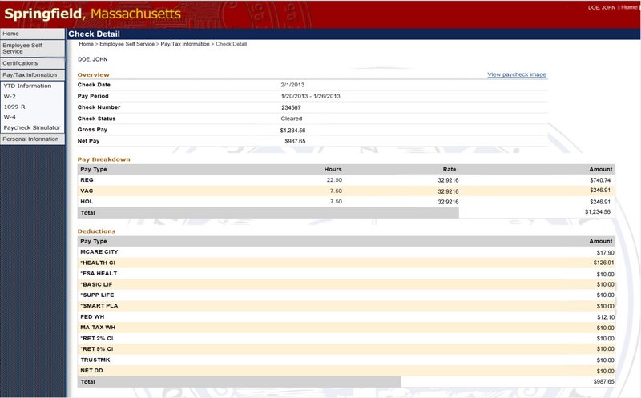Click the REG pay type row label
641x398 pixels.
click(87, 180)
